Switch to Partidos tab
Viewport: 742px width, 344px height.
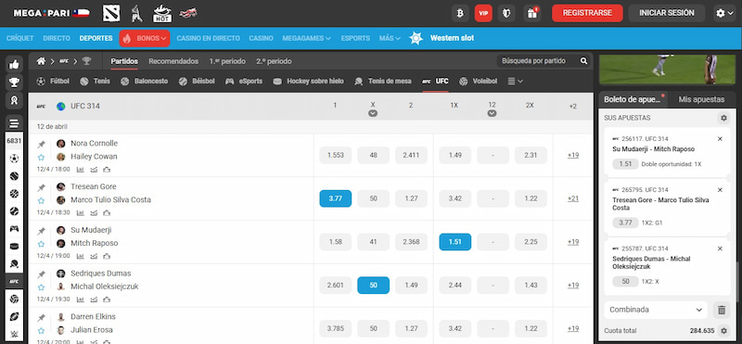pyautogui.click(x=124, y=61)
